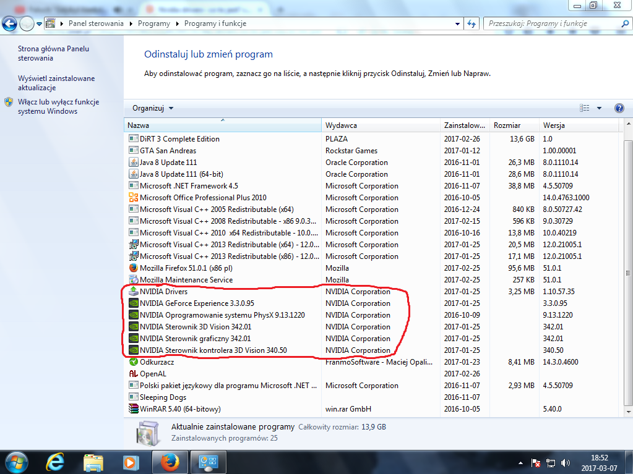Viewport: 633px width, 474px height.
Task: Open Wyświetl zainstalowane aktualizacje link
Action: pyautogui.click(x=56, y=83)
